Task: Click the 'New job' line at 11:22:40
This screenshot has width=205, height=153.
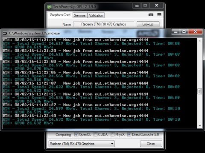Action: [76, 116]
